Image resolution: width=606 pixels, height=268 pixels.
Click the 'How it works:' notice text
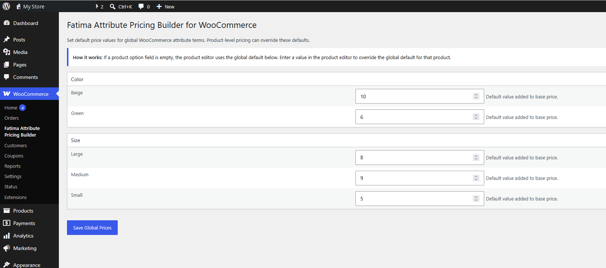[x=88, y=57]
